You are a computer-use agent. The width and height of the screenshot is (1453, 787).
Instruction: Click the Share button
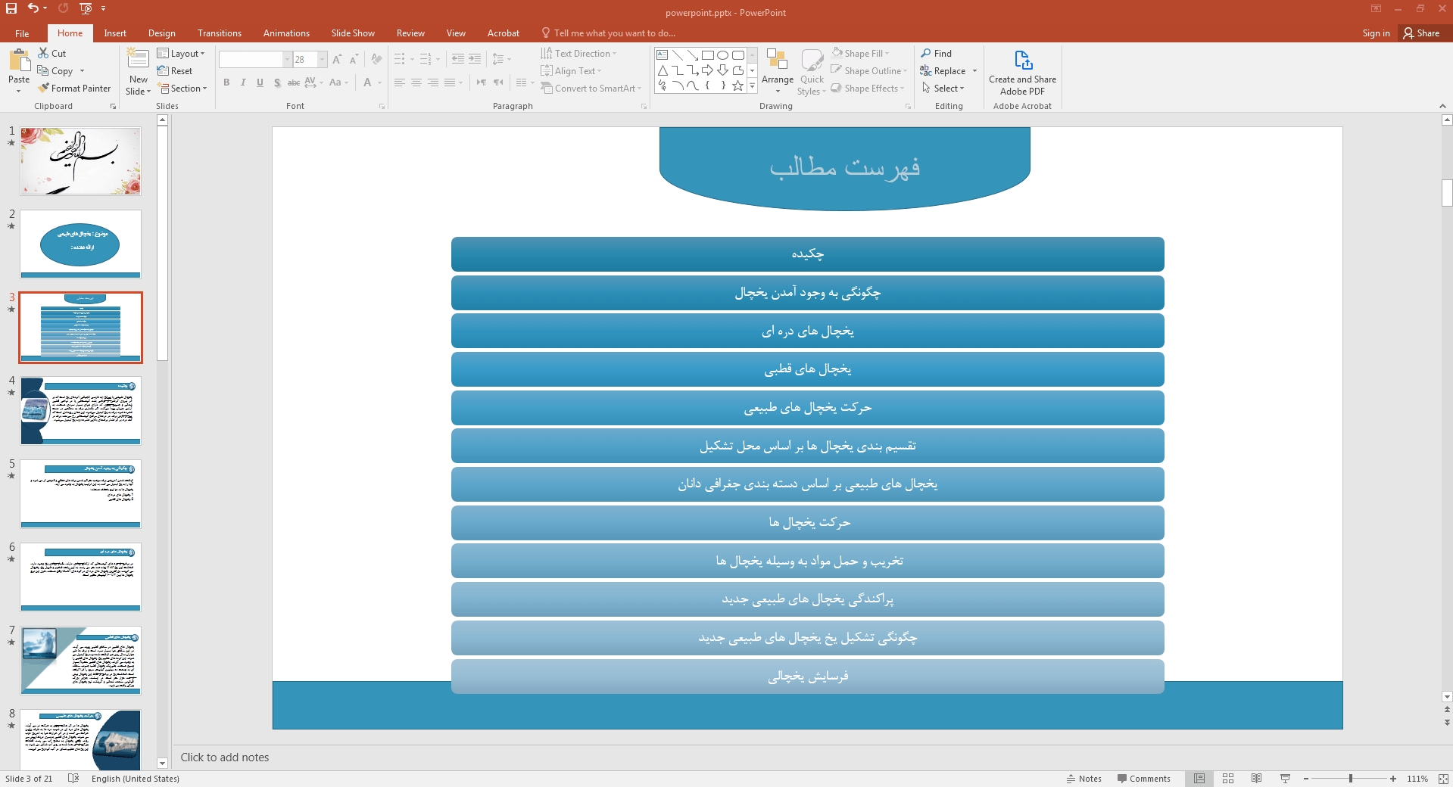[1421, 33]
